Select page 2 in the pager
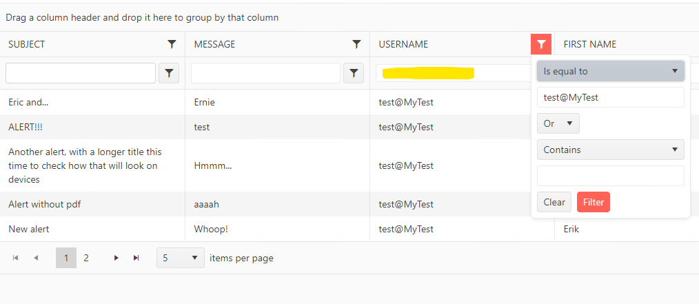This screenshot has width=699, height=304. pyautogui.click(x=86, y=258)
